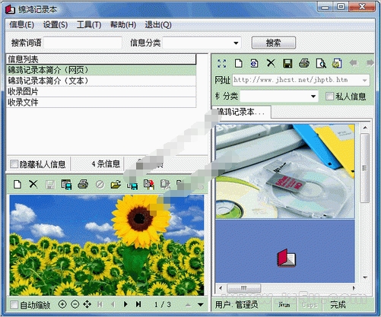Click the 完成 status text

click(338, 305)
